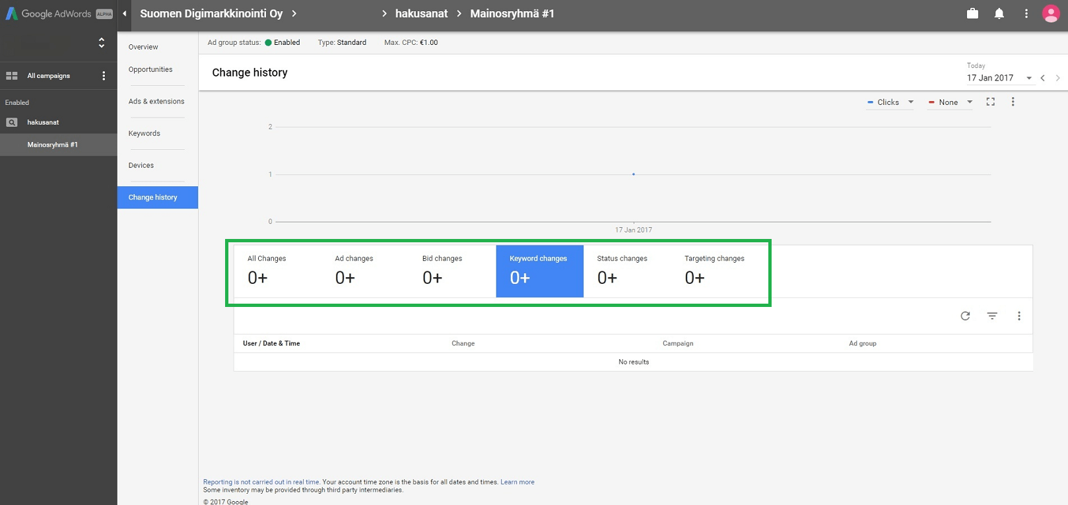Screen dimensions: 1068x505
Task: Open the Devices page
Action: (141, 165)
